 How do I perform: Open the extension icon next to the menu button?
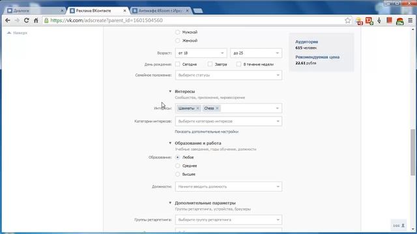pos(400,21)
